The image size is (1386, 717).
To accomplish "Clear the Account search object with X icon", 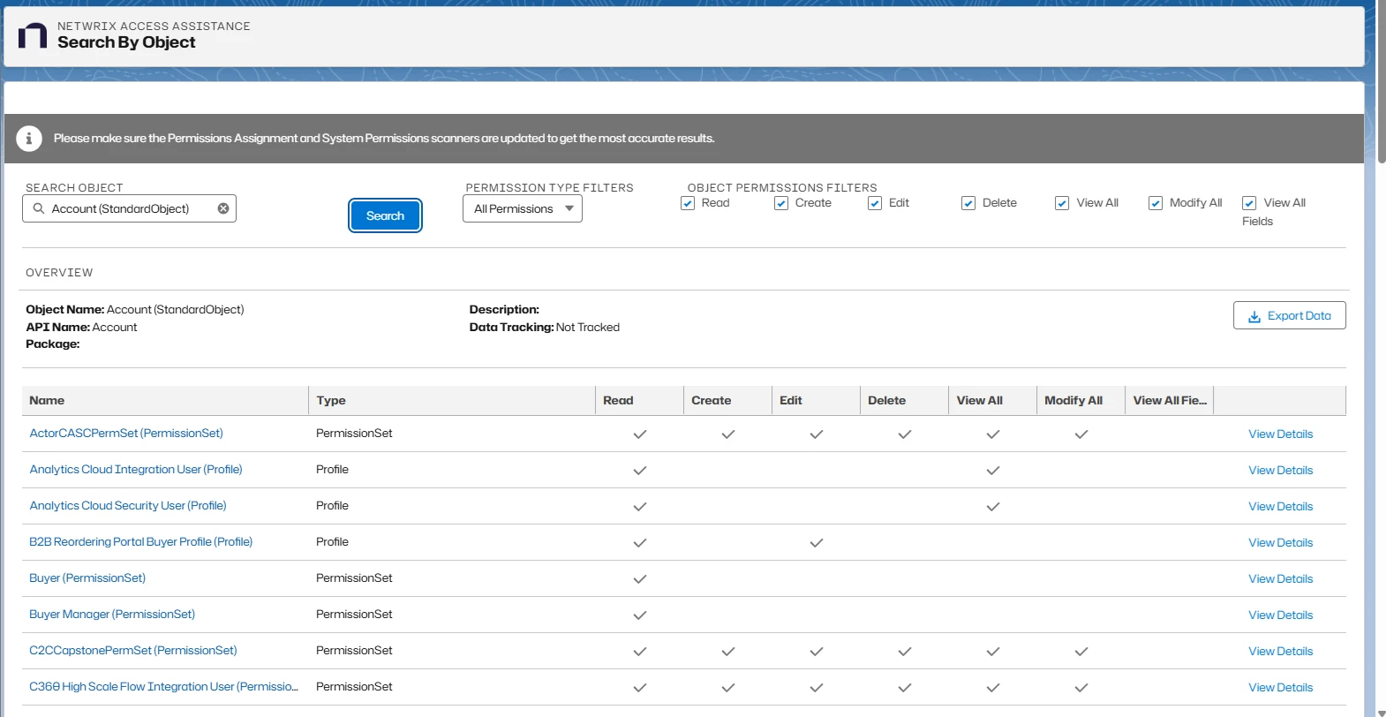I will click(x=223, y=208).
